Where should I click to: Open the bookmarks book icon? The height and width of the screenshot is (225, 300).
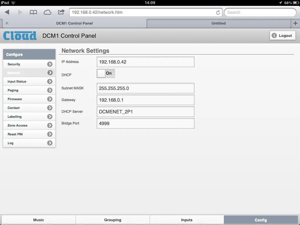click(x=33, y=12)
